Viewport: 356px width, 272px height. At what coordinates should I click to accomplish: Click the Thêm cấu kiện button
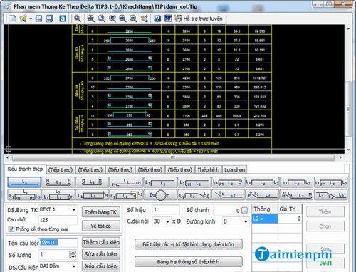click(101, 242)
